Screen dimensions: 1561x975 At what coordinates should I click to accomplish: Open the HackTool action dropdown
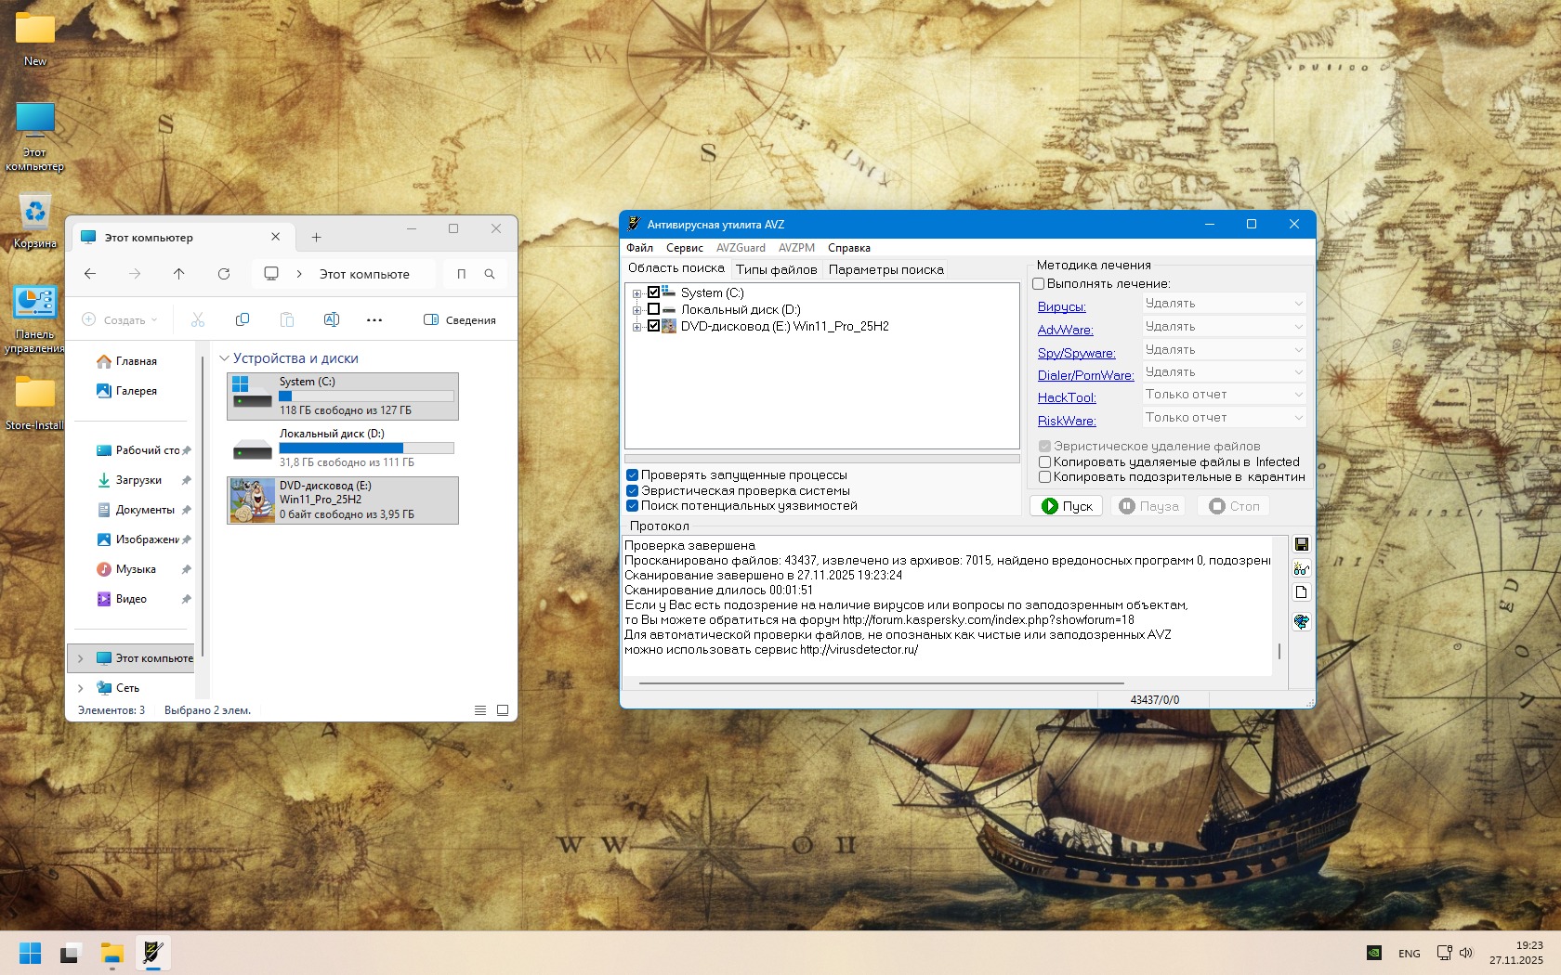[1223, 395]
